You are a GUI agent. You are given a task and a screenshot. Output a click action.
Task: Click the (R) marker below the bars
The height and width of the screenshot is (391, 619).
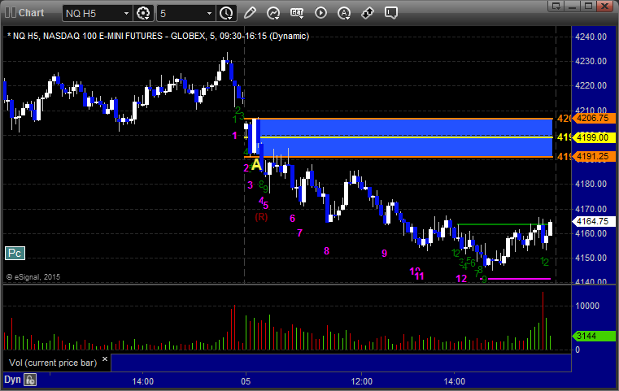tap(261, 217)
